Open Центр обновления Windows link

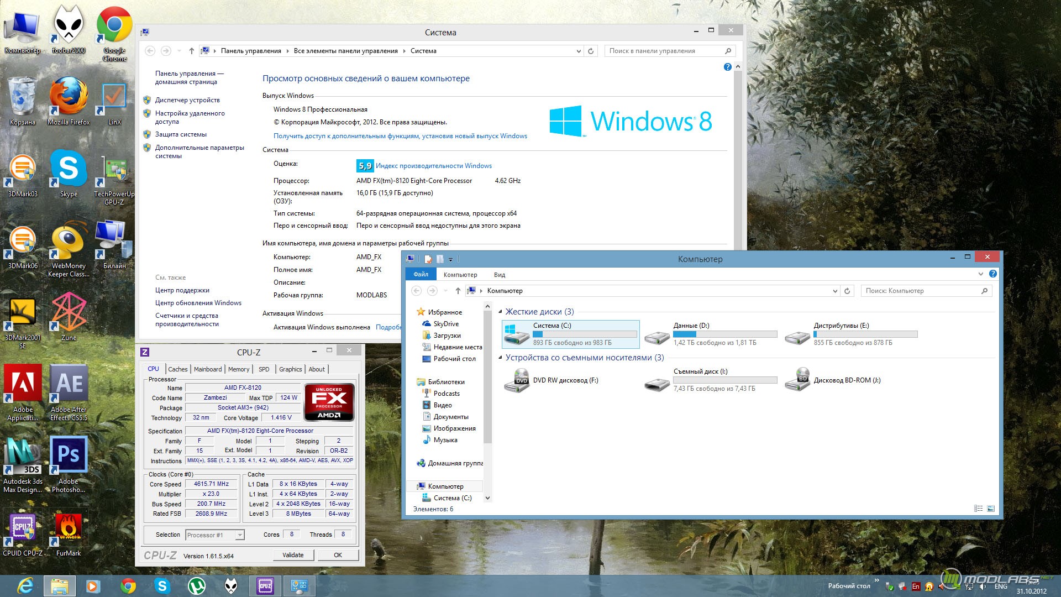pos(198,303)
